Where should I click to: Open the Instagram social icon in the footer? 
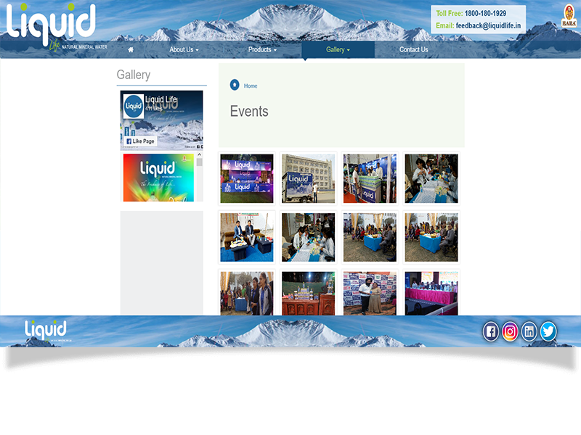(x=510, y=331)
